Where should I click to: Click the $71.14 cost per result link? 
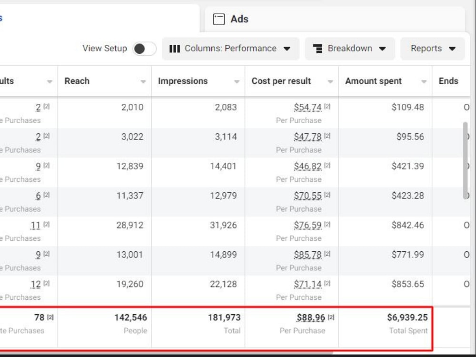point(307,284)
